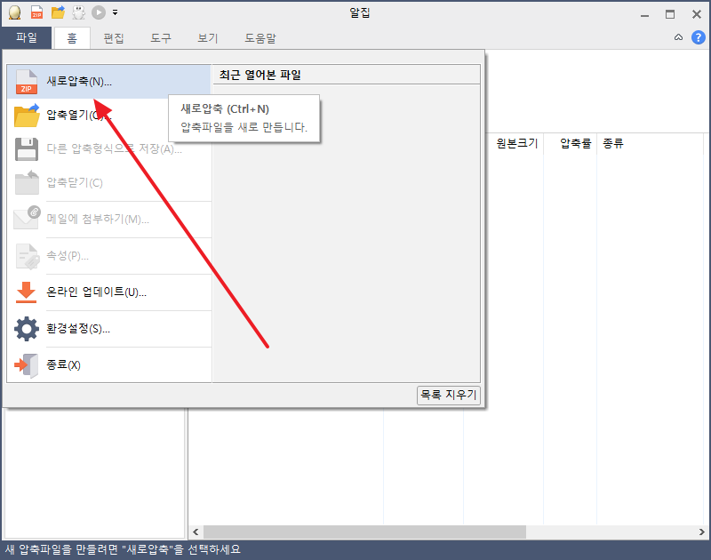The width and height of the screenshot is (711, 560).
Task: Switch to the 보기 ribbon tab
Action: 208,38
